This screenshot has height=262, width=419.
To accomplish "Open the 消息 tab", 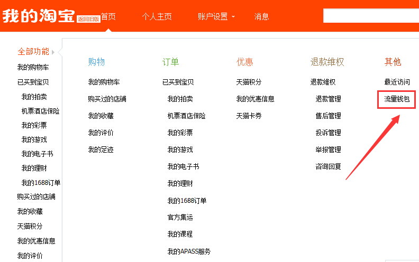I will [x=261, y=16].
